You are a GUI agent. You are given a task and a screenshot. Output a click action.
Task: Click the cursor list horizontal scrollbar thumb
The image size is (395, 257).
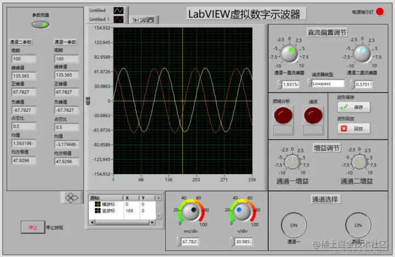(x=122, y=222)
